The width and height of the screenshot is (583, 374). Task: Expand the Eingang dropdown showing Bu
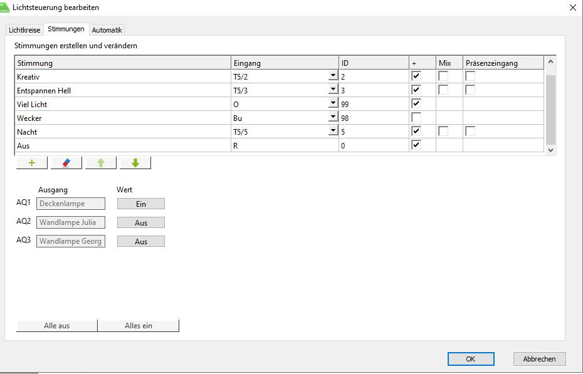tap(332, 118)
